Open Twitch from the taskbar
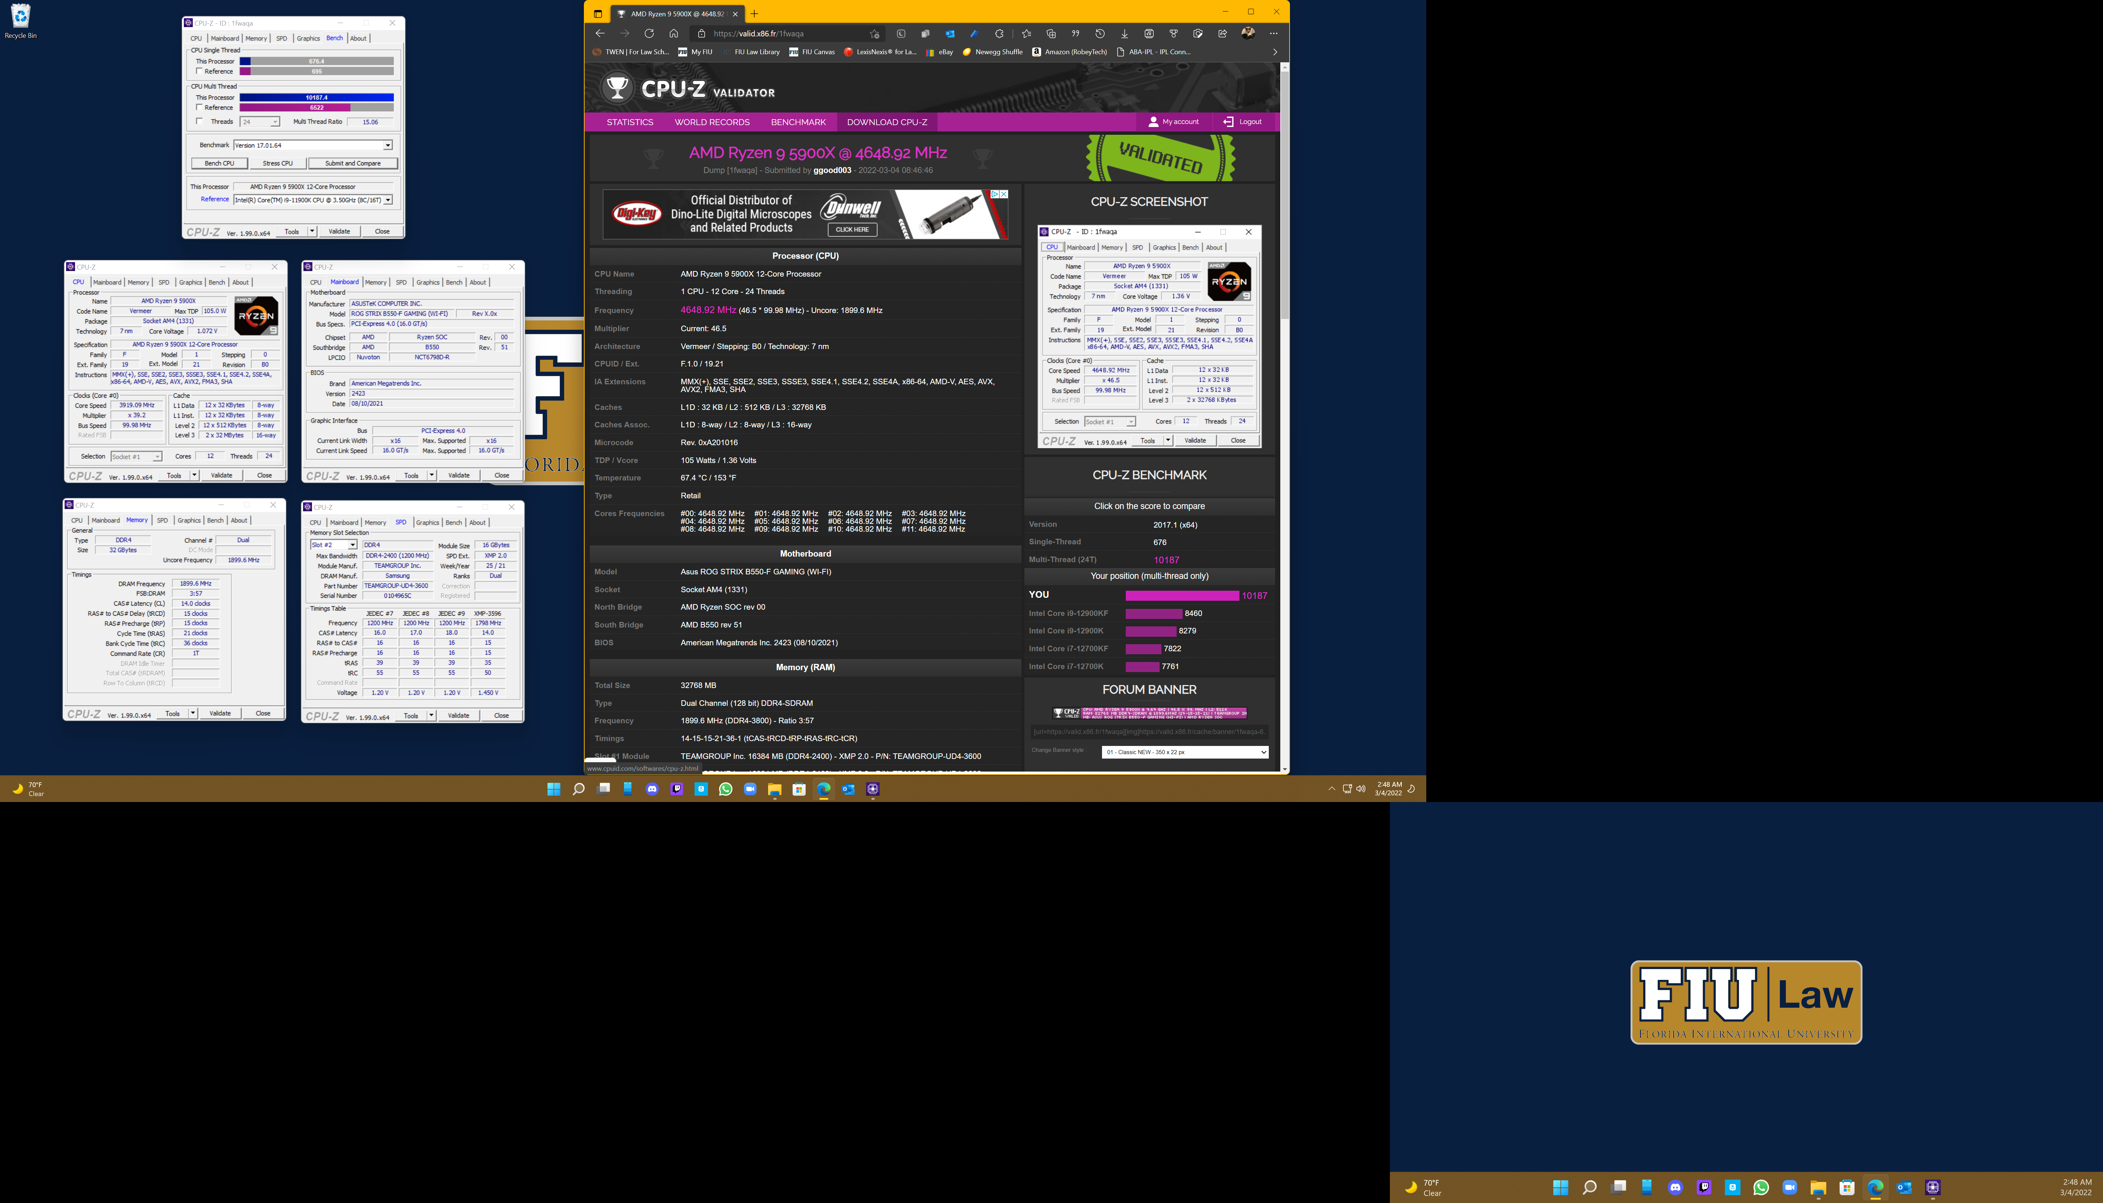Screen dimensions: 2103x1203 pyautogui.click(x=677, y=789)
